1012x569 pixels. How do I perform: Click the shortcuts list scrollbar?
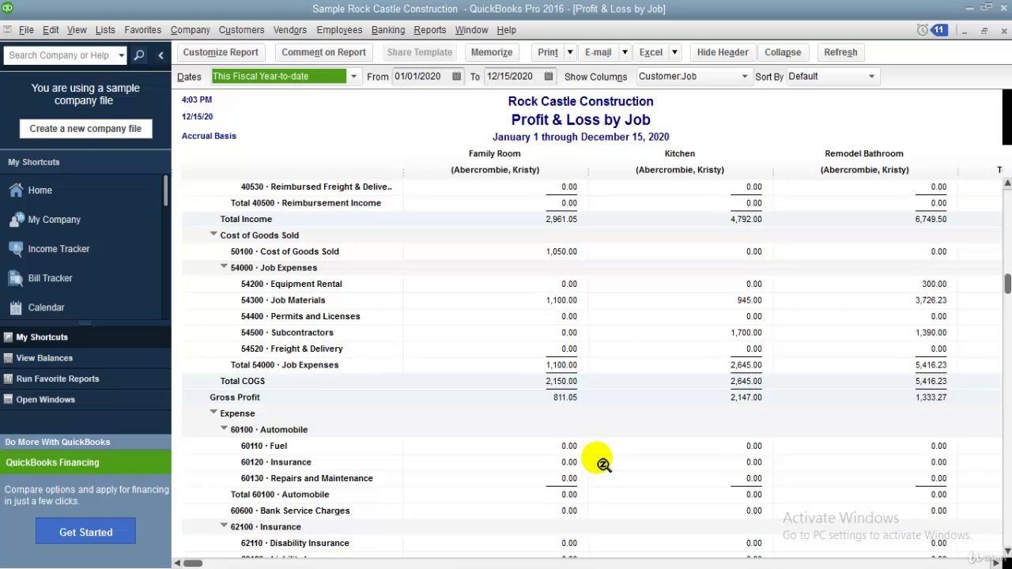(165, 191)
